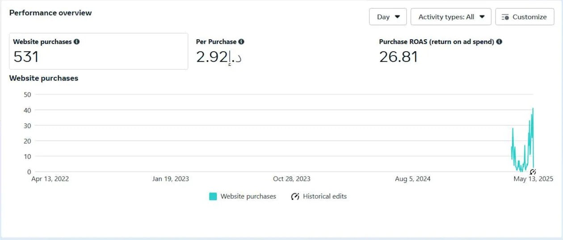Select the Website purchases metric card
This screenshot has height=240, width=563.
[98, 51]
